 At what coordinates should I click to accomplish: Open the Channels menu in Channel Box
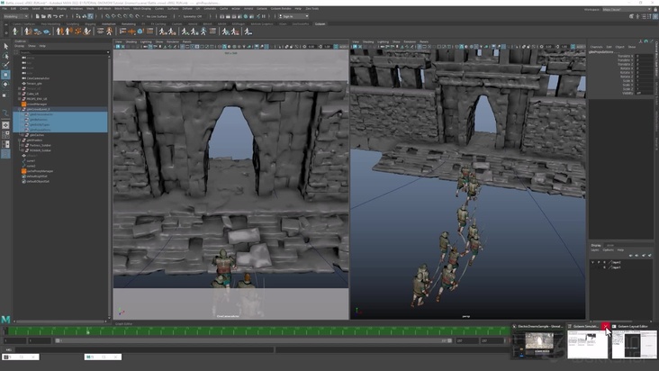(x=596, y=47)
